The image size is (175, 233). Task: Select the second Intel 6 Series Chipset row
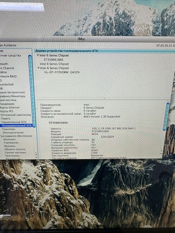coord(54,64)
